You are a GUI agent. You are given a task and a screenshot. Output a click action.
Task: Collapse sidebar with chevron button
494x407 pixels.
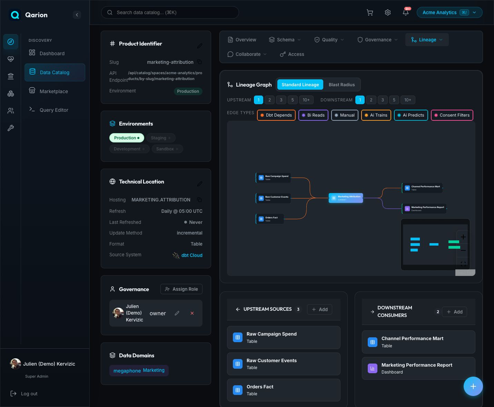point(77,15)
